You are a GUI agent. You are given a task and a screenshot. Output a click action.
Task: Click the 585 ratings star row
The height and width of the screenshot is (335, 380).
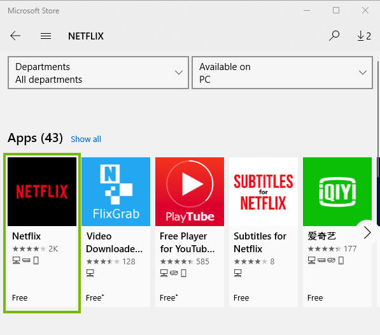(x=185, y=262)
